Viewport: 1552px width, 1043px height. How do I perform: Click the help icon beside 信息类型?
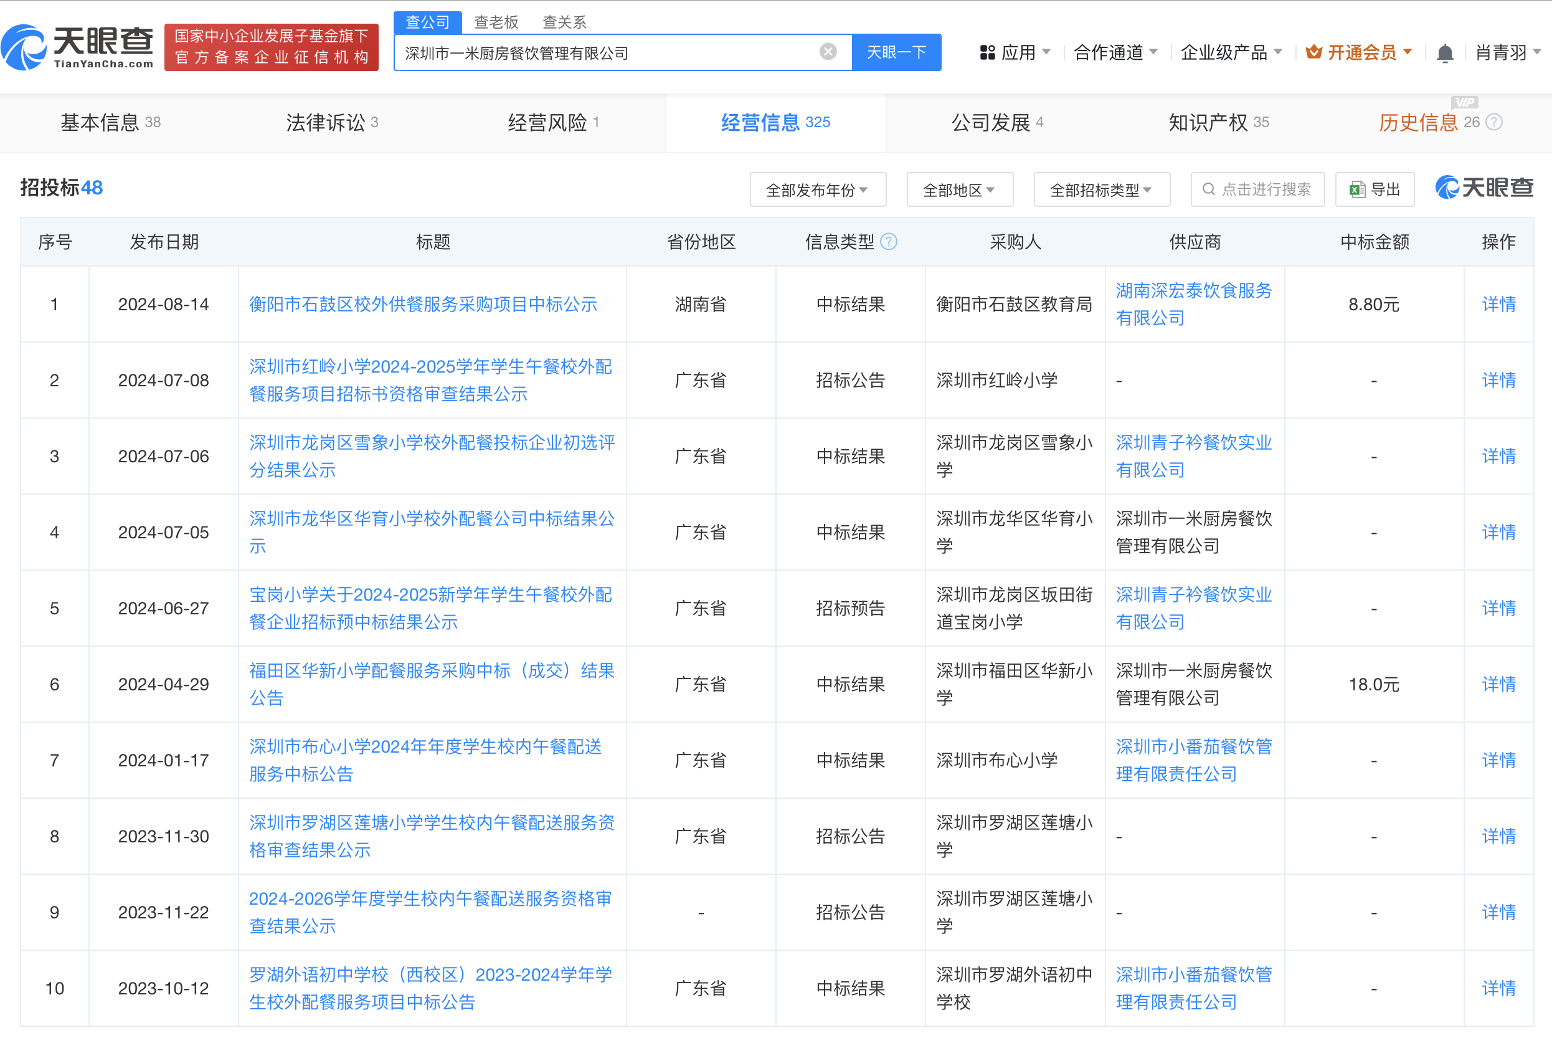[x=888, y=242]
